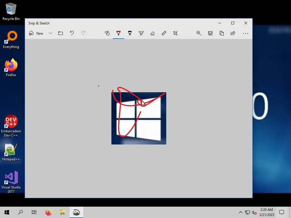This screenshot has height=218, width=291.
Task: Click the Redo arrow icon
Action: tap(83, 33)
